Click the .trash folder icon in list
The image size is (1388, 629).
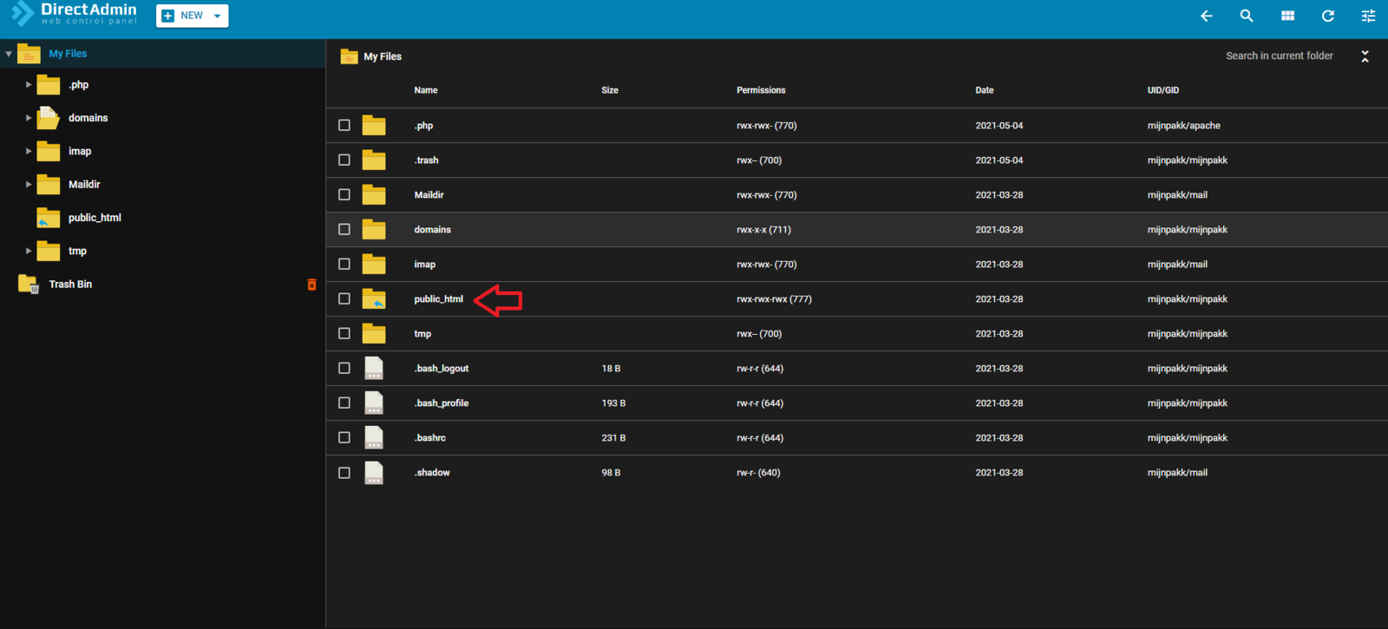(x=374, y=160)
